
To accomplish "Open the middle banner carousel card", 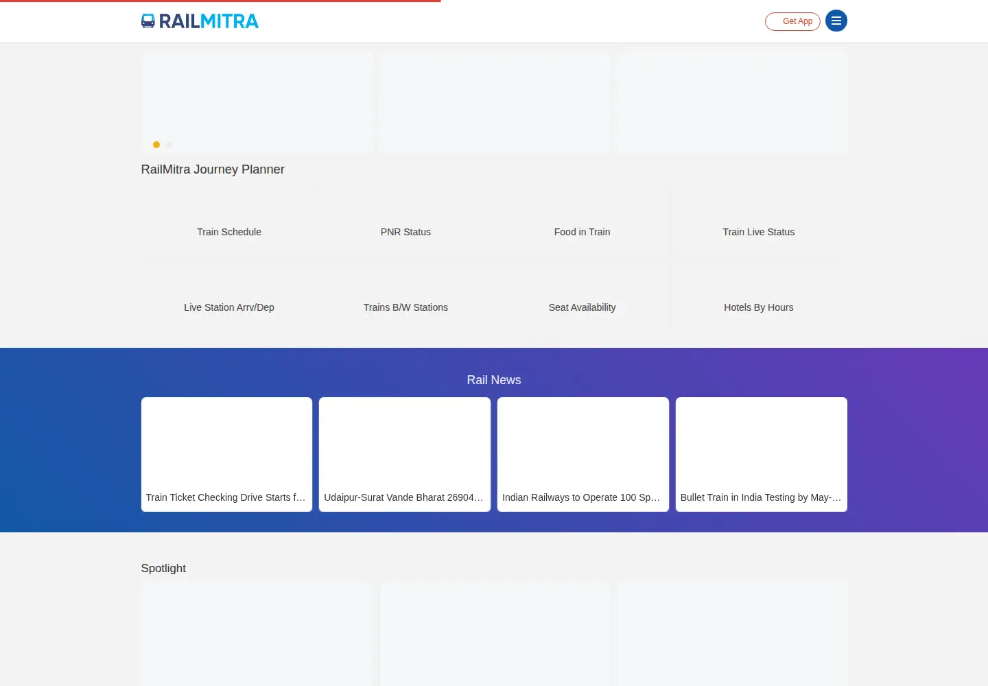I will tap(494, 103).
